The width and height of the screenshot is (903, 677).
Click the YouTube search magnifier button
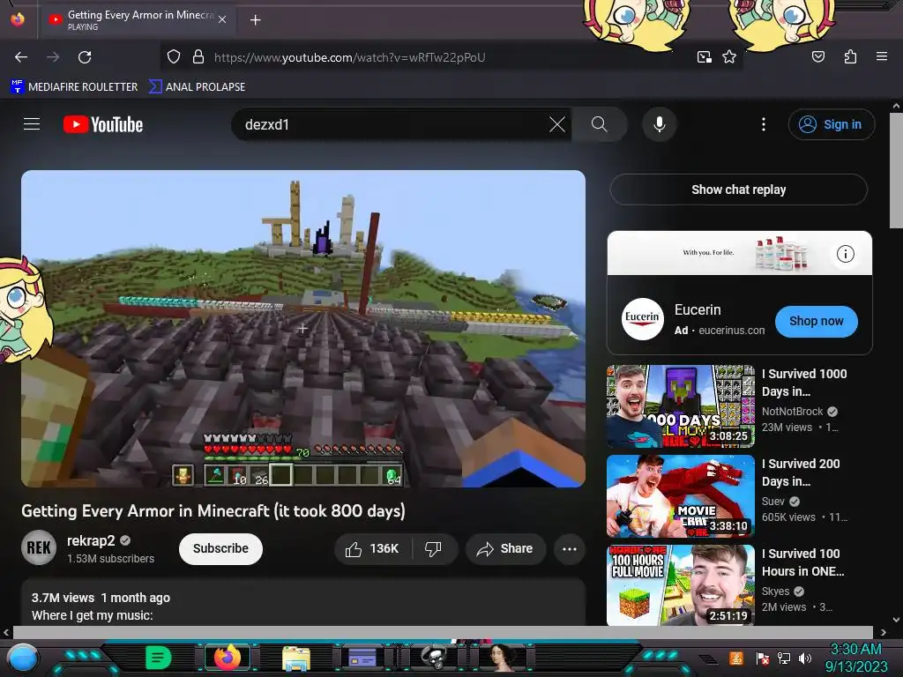pyautogui.click(x=600, y=124)
